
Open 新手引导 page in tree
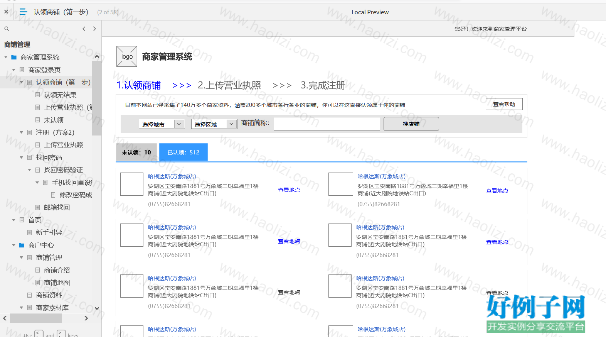[49, 232]
